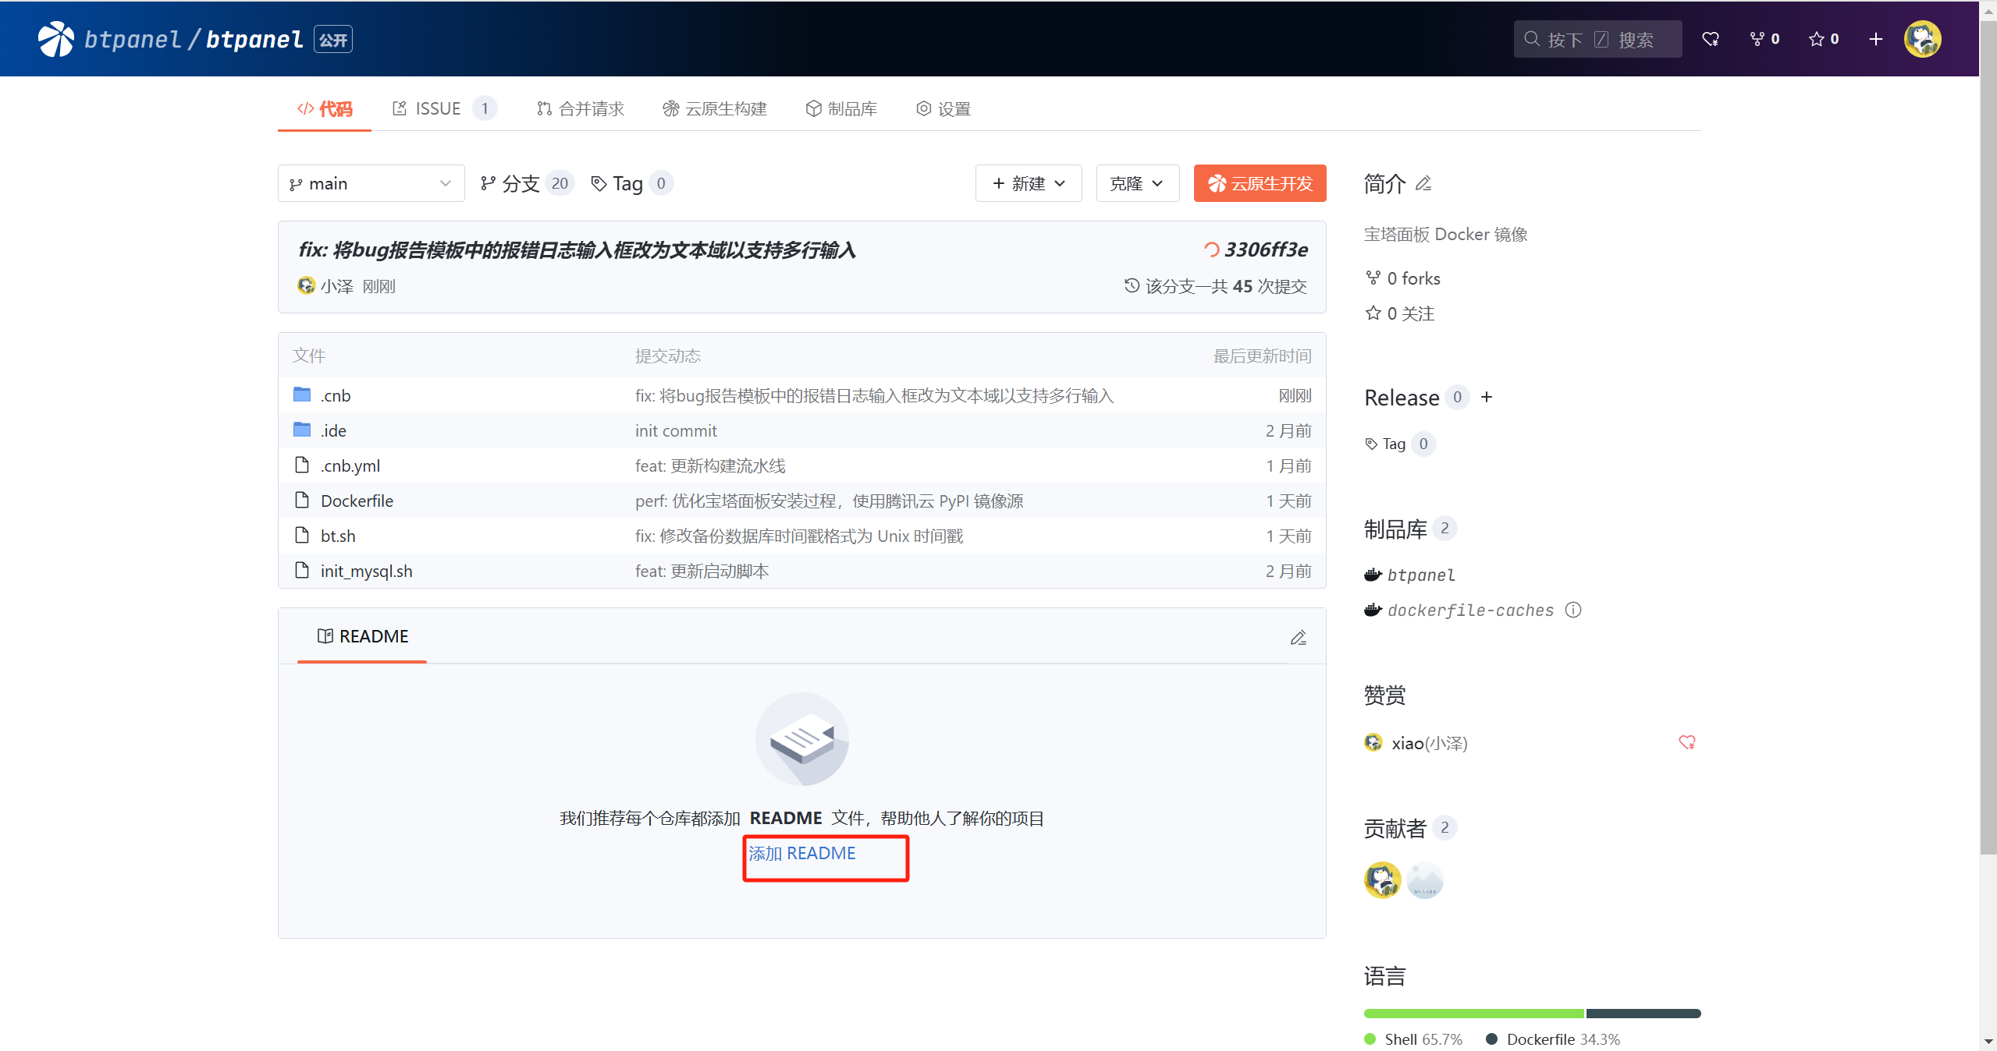Focus the search input in header
The width and height of the screenshot is (1997, 1051).
click(x=1597, y=39)
